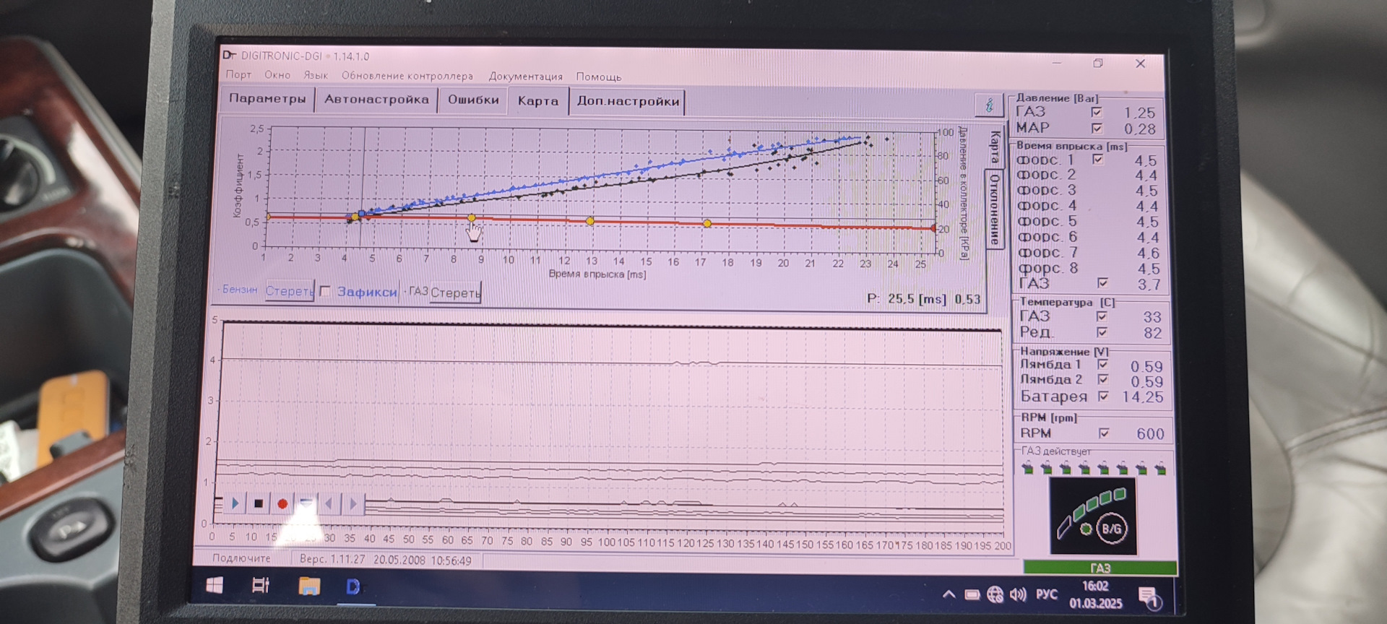Open the Порт menu

[x=238, y=74]
